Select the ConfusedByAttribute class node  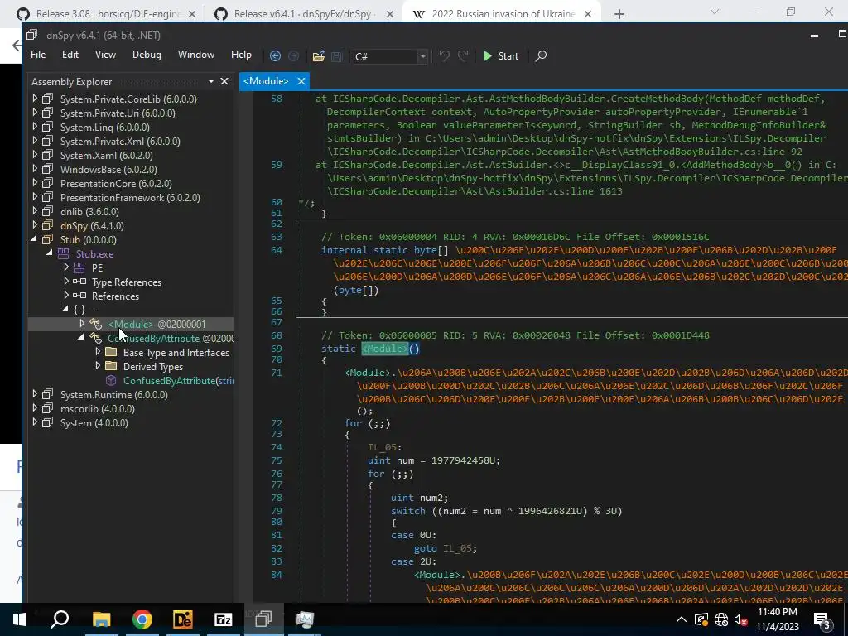coord(153,338)
